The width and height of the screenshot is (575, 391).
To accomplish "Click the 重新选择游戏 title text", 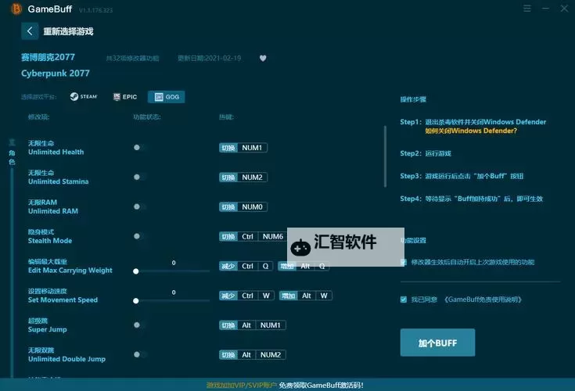I will click(68, 31).
